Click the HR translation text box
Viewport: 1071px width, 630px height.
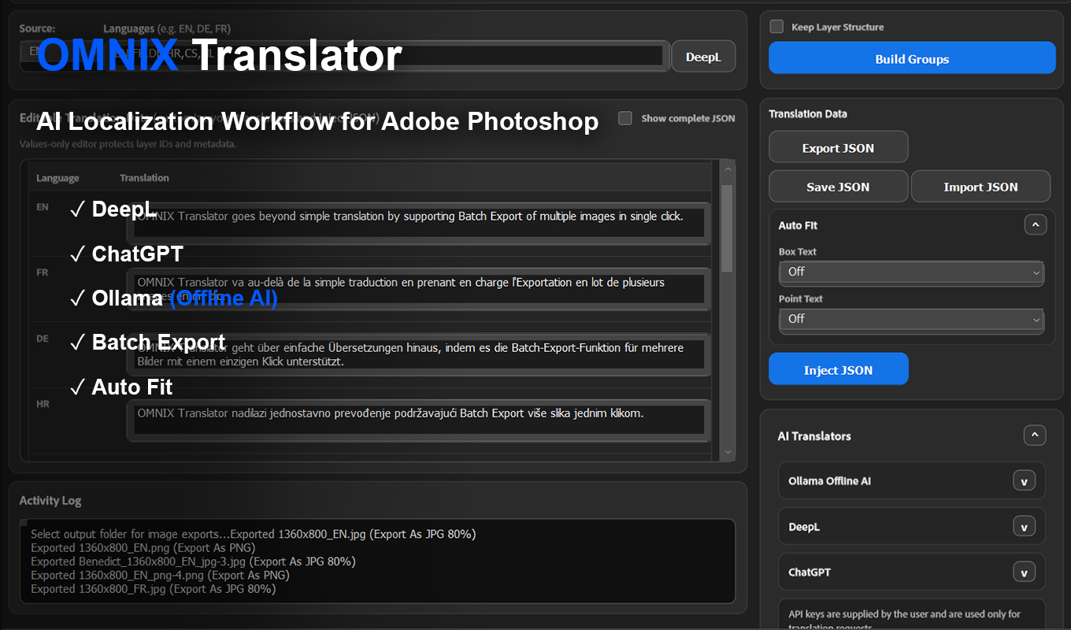418,420
